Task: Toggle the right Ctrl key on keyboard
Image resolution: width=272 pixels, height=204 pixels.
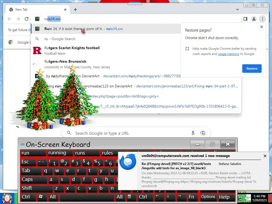Action: [146, 197]
